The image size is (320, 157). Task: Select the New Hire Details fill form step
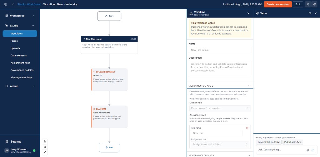[x=109, y=117]
